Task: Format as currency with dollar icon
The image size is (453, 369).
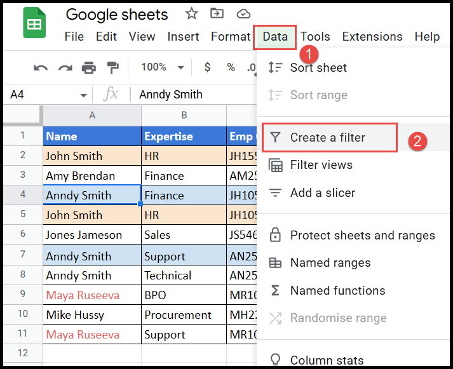Action: pyautogui.click(x=207, y=67)
